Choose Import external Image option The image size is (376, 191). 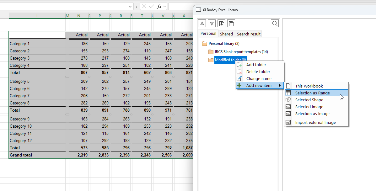(315, 123)
